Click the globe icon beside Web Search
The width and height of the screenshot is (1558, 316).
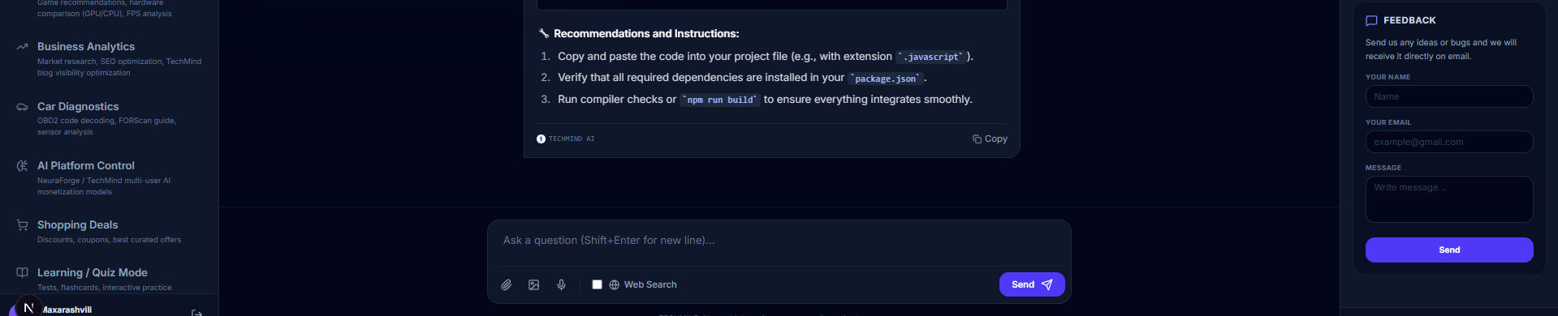(614, 285)
